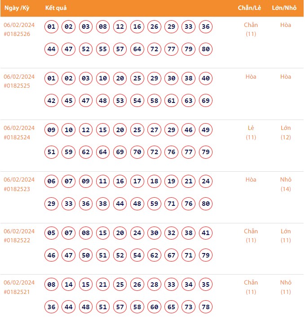Open draw #0182522 details
This screenshot has width=305, height=320.
[x=17, y=240]
